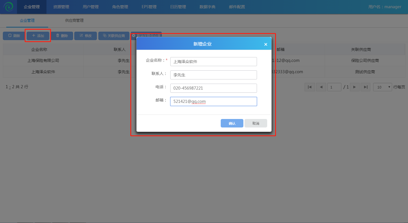This screenshot has height=223, width=408.
Task: Open 资源管理 menu in top navigation
Action: click(x=61, y=7)
